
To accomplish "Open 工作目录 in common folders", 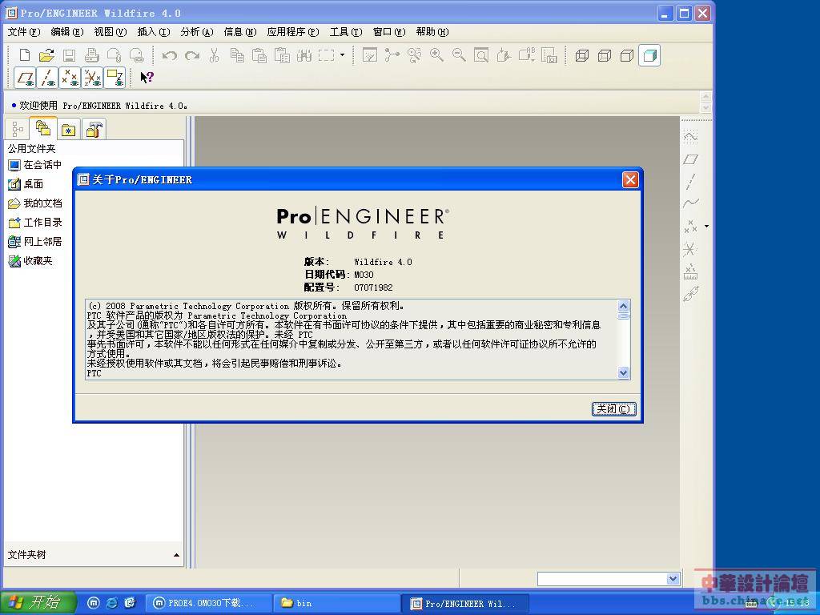I will coord(35,223).
